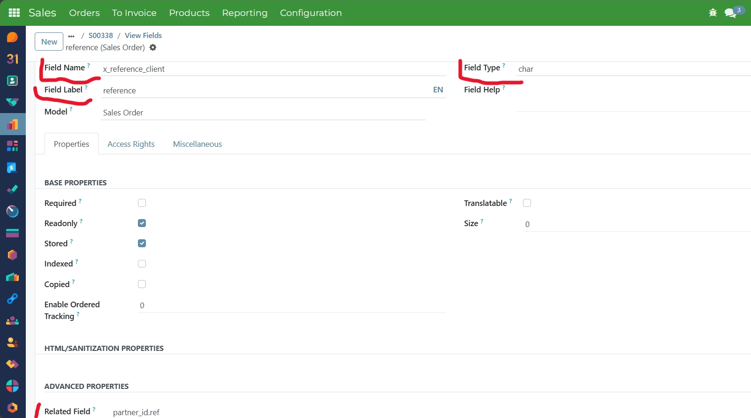Viewport: 751px width, 418px height.
Task: Click the Field Help text area
Action: coord(633,98)
